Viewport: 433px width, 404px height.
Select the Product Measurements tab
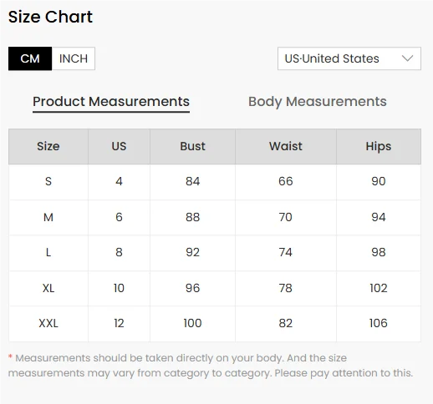(x=111, y=102)
